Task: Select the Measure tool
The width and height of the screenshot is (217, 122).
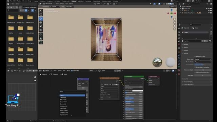Action: (x=41, y=38)
